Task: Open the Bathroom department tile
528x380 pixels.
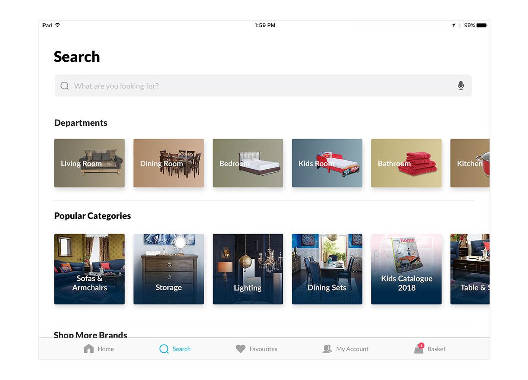Action: tap(406, 163)
